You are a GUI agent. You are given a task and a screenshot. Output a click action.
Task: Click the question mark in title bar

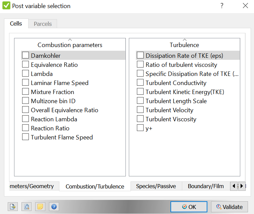click(x=222, y=6)
